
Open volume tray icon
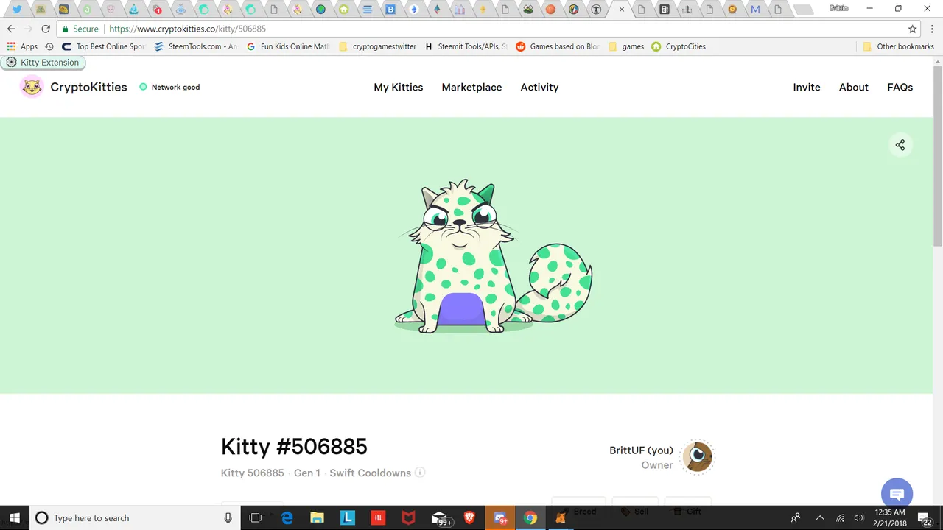tap(858, 518)
